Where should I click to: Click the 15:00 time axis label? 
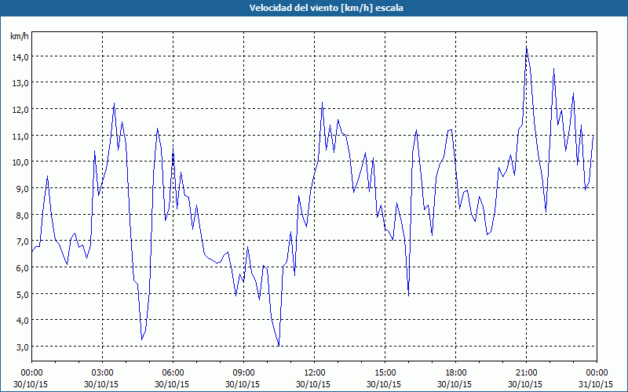pyautogui.click(x=385, y=373)
